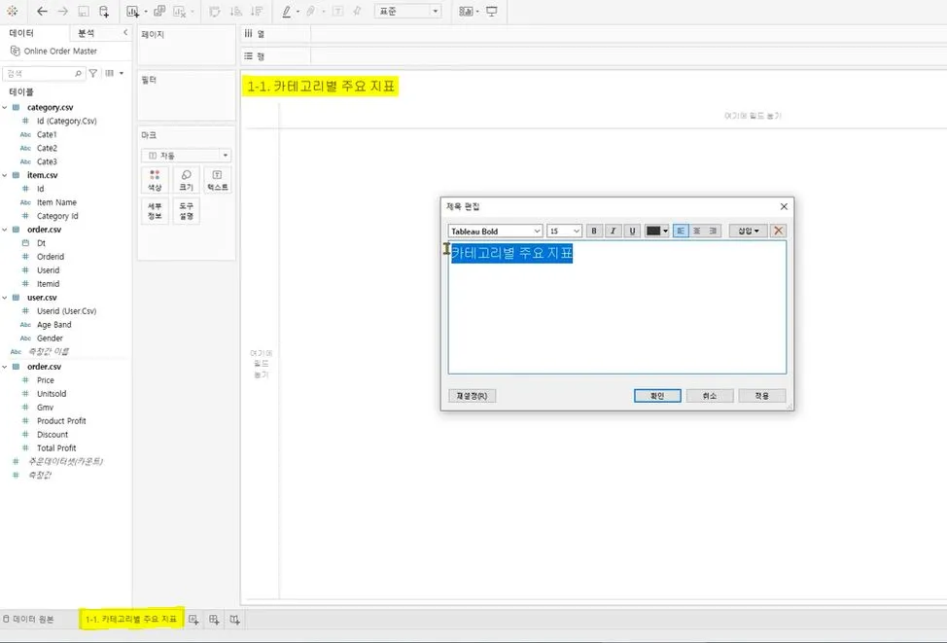Viewport: 947px width, 643px height.
Task: Create a new worksheet from toolbar icon
Action: point(133,12)
